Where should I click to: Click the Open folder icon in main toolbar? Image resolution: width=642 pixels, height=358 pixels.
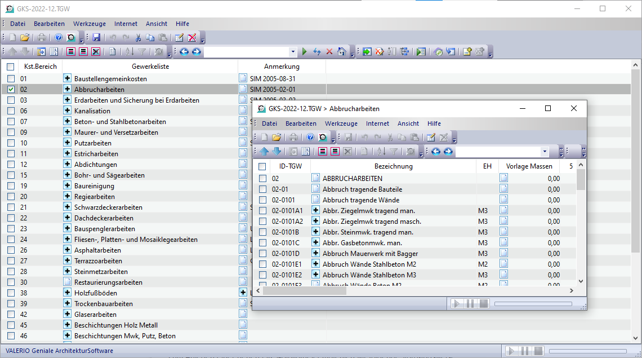point(25,38)
